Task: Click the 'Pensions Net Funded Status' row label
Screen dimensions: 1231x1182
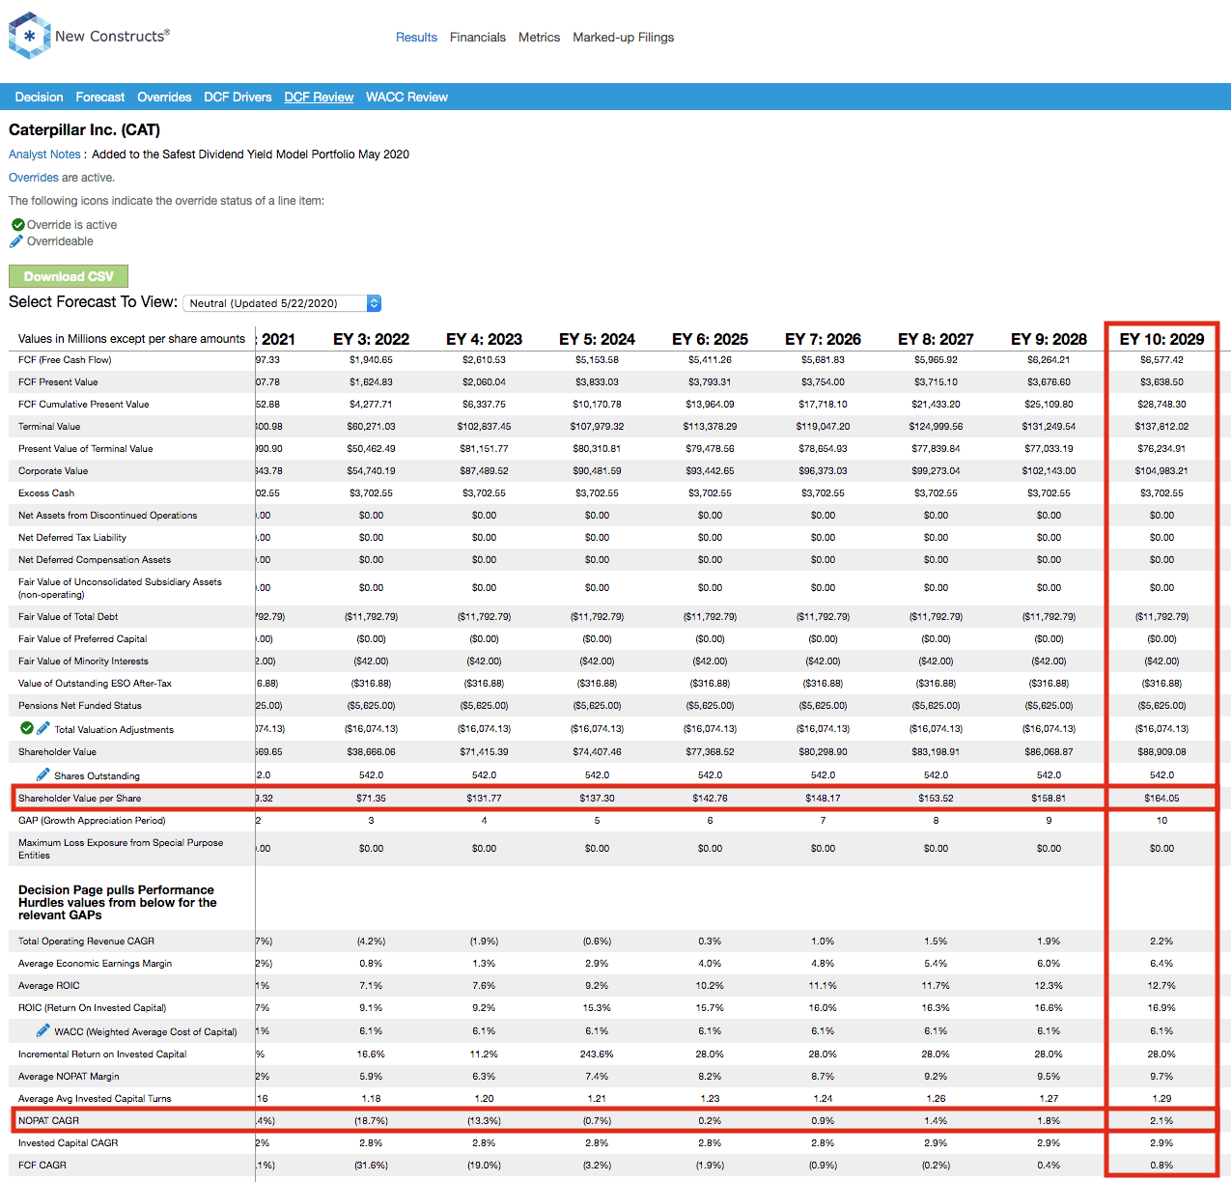Action: pyautogui.click(x=80, y=706)
